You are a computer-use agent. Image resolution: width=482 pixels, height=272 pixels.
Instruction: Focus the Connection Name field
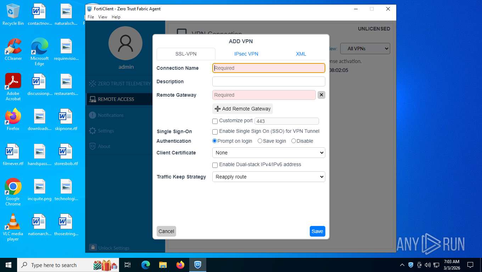click(x=269, y=68)
